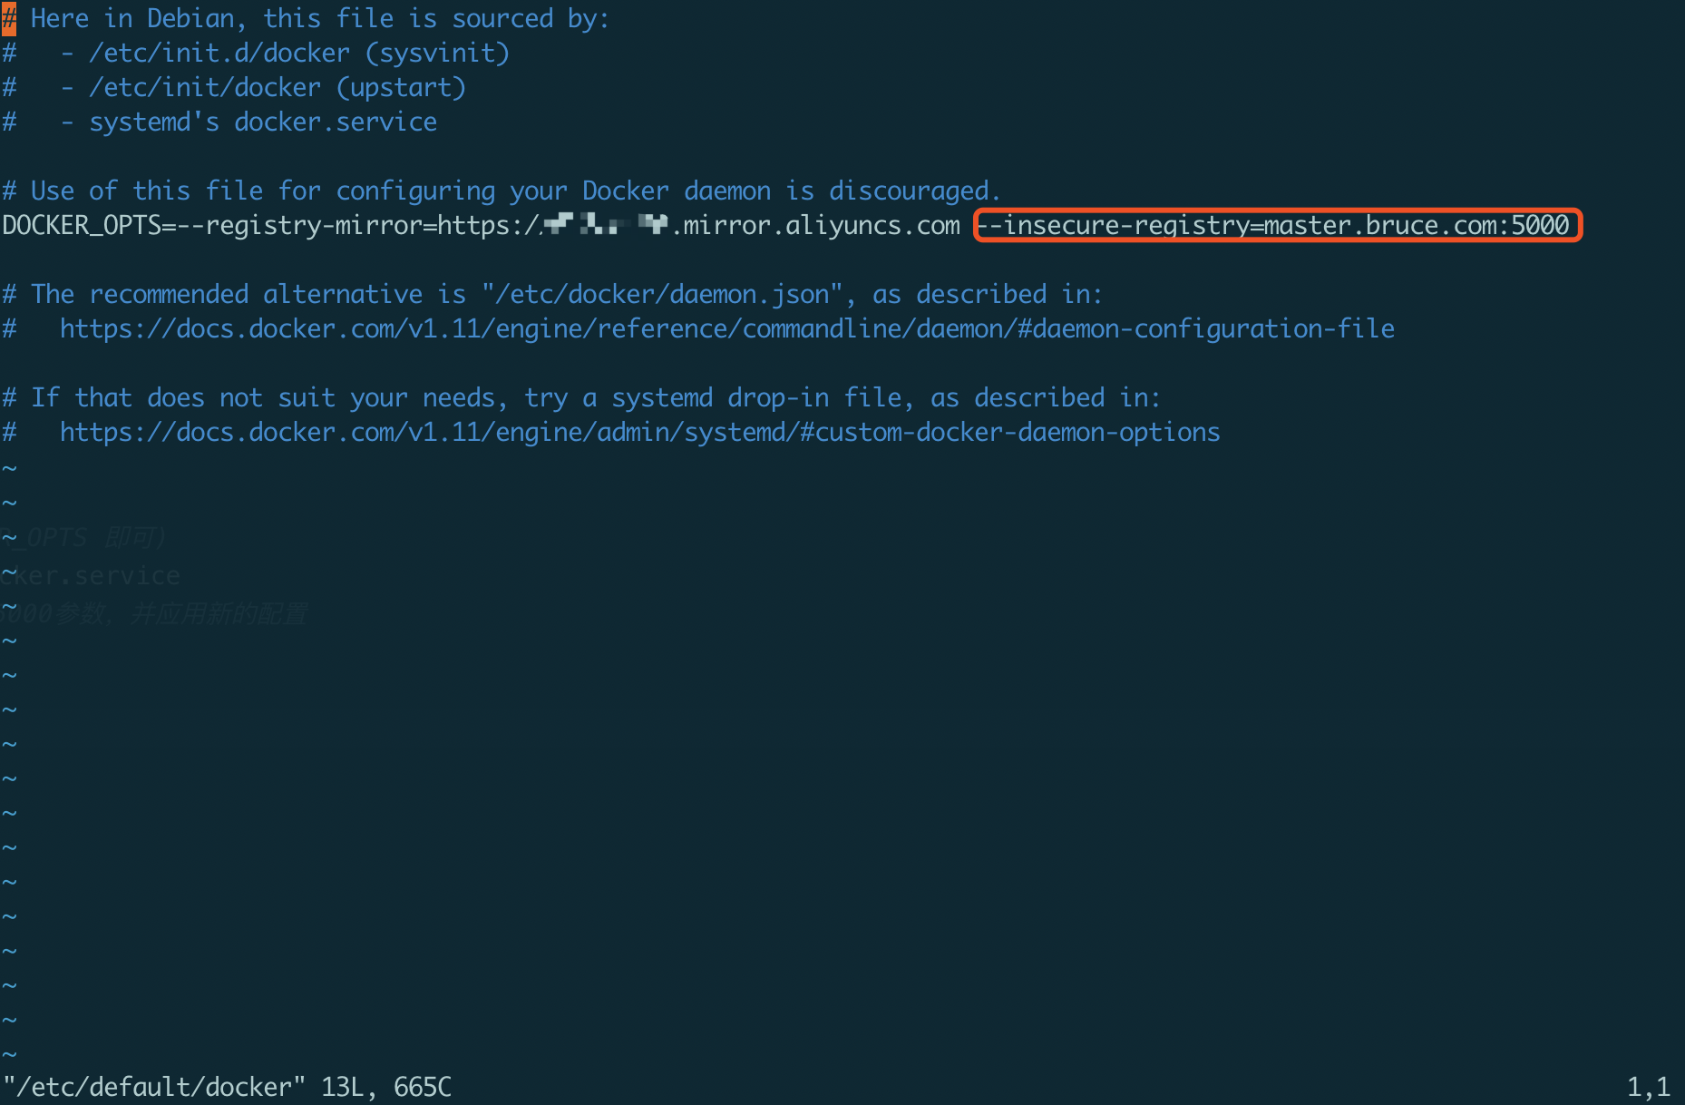Open the daemon-configuration-file docs URL
Screen dimensions: 1685x1105
click(x=726, y=329)
